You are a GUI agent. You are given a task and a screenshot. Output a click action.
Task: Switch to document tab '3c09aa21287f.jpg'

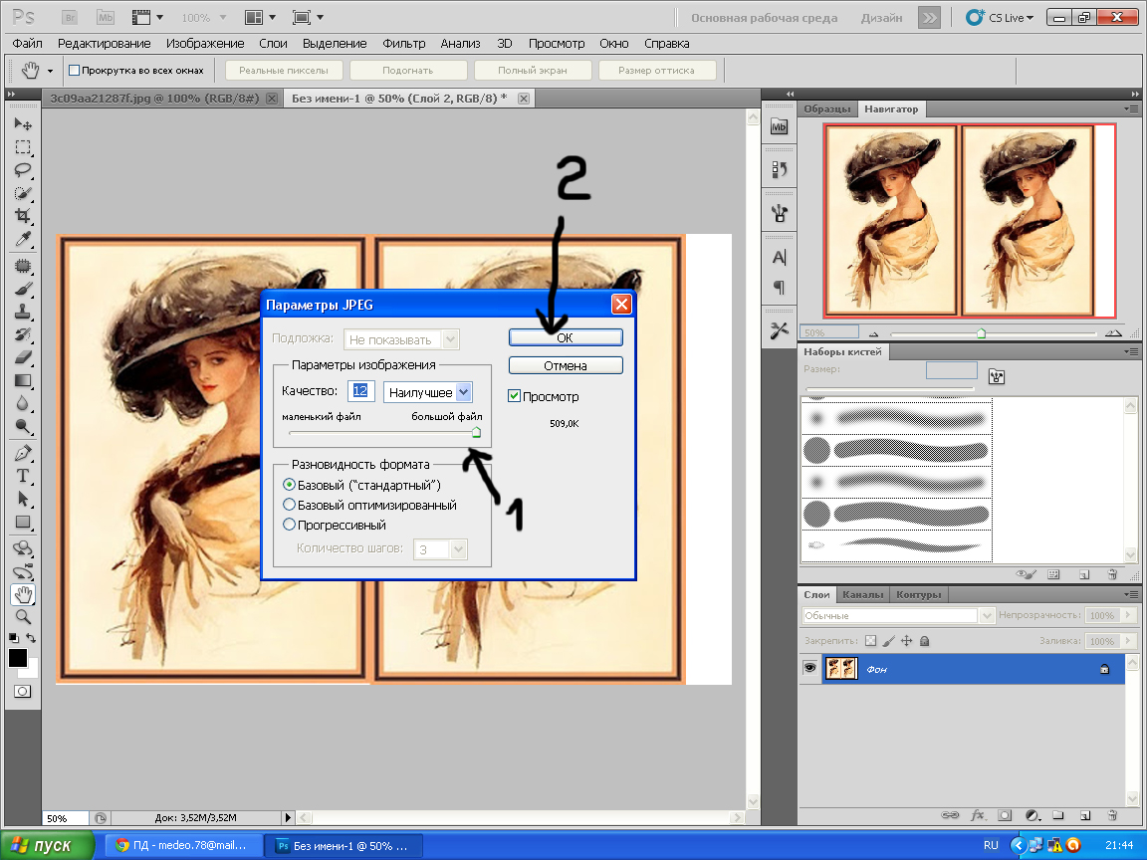(155, 98)
